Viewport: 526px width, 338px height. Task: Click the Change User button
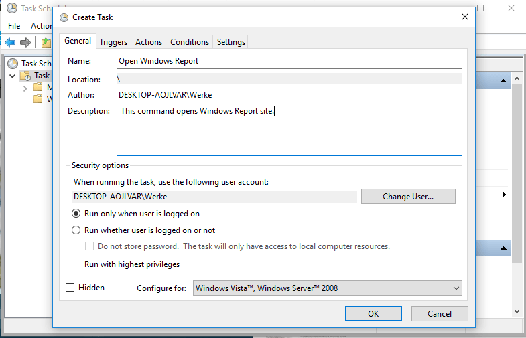(x=408, y=197)
